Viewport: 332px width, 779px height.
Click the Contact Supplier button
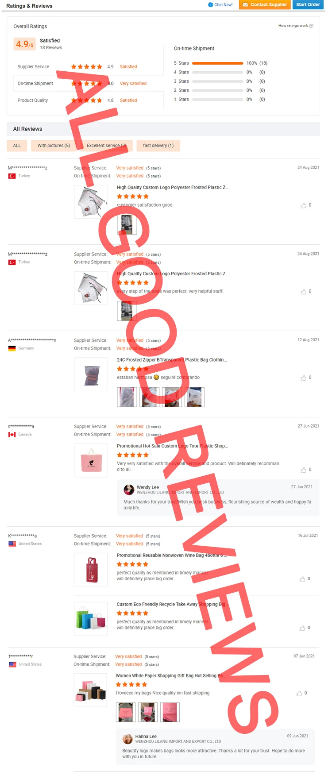point(265,5)
